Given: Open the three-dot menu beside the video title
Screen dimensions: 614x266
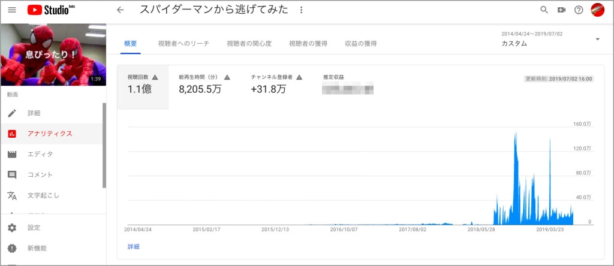Looking at the screenshot, I should click(x=301, y=10).
